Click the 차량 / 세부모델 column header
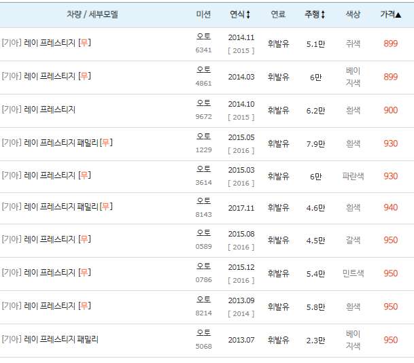This screenshot has width=414, height=363. coord(92,14)
